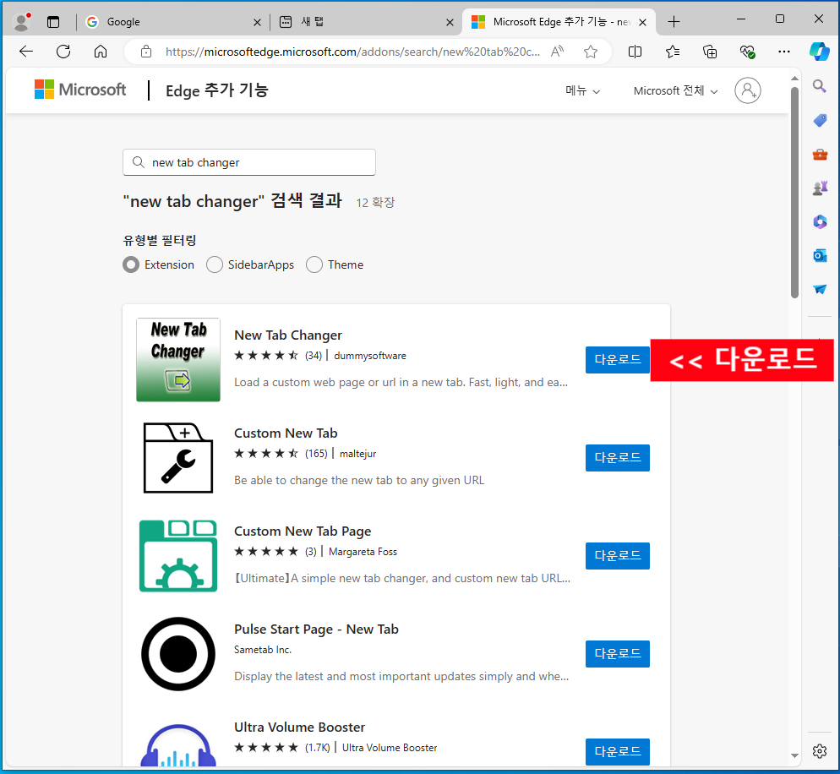Open Custom New Tab title link
This screenshot has height=774, width=840.
tap(286, 433)
